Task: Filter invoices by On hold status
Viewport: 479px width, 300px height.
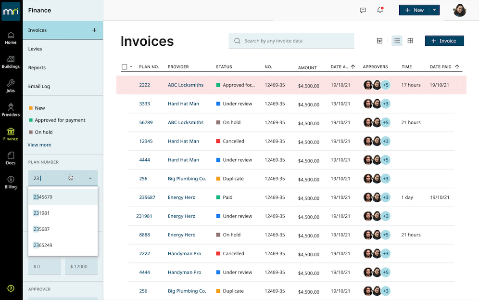Action: tap(43, 132)
